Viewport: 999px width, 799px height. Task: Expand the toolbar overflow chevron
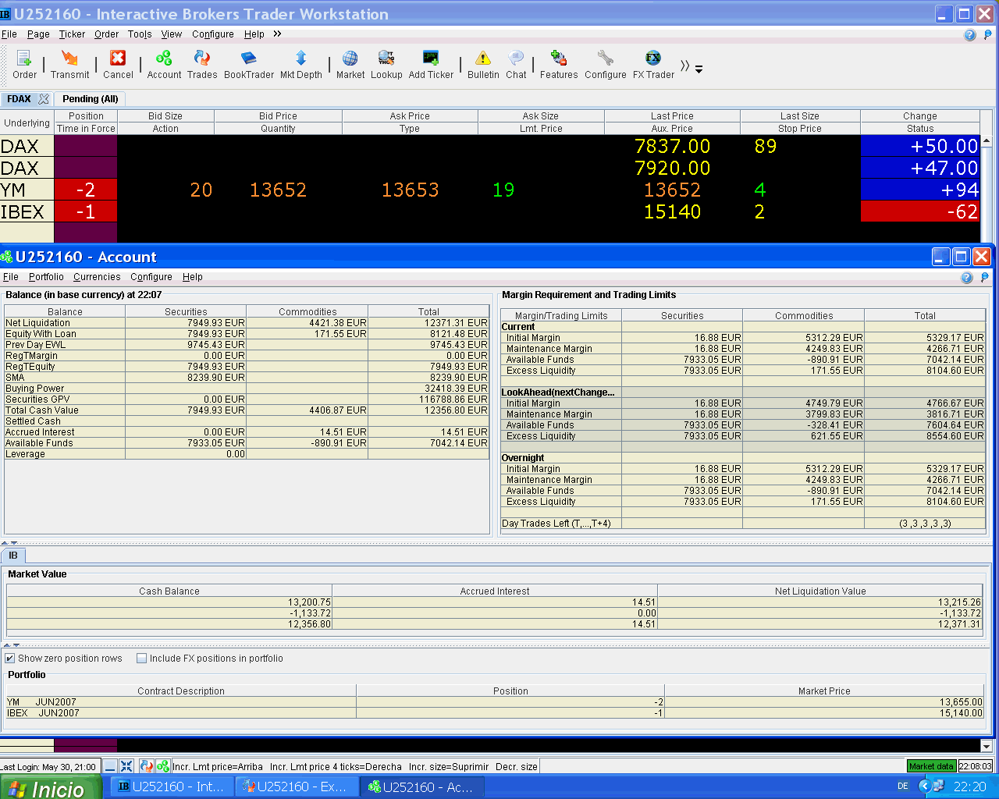coord(684,66)
